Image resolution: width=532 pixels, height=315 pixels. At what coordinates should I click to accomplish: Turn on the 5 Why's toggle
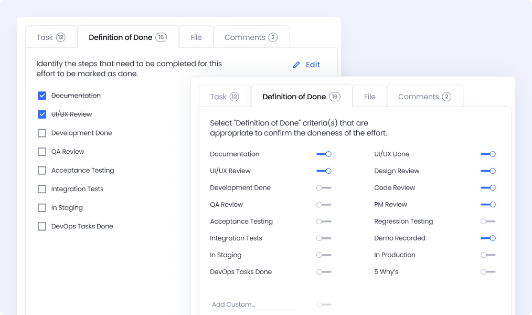pos(488,272)
